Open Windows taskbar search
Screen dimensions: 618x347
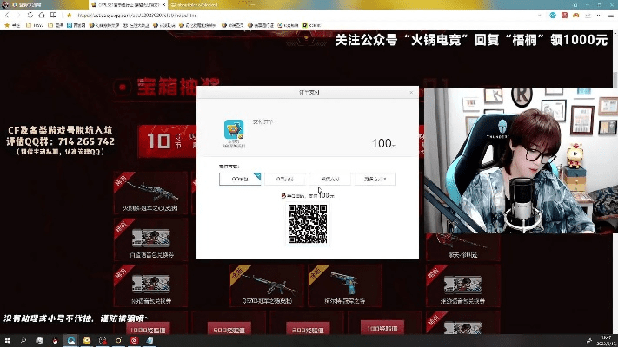tap(23, 341)
